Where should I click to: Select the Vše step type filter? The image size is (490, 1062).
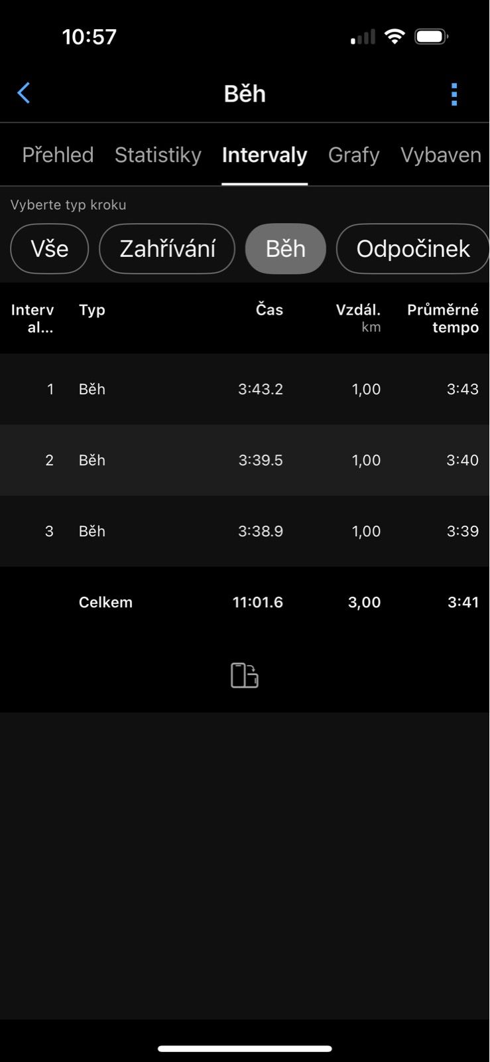(50, 249)
